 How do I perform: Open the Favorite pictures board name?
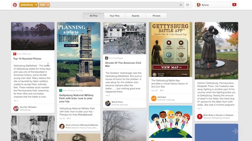[120, 105]
